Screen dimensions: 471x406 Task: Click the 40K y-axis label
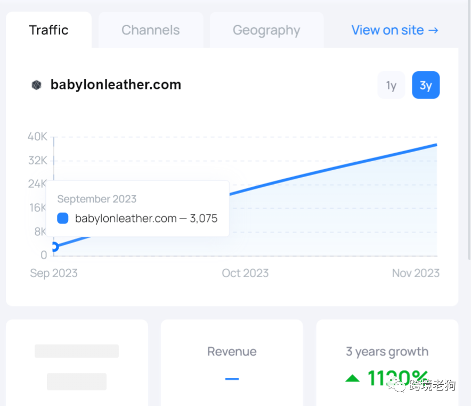37,137
